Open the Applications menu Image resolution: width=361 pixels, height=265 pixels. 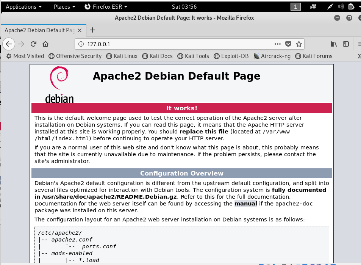coord(24,7)
